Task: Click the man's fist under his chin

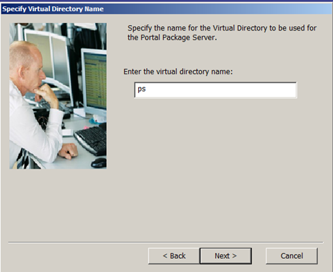Action: pyautogui.click(x=46, y=94)
